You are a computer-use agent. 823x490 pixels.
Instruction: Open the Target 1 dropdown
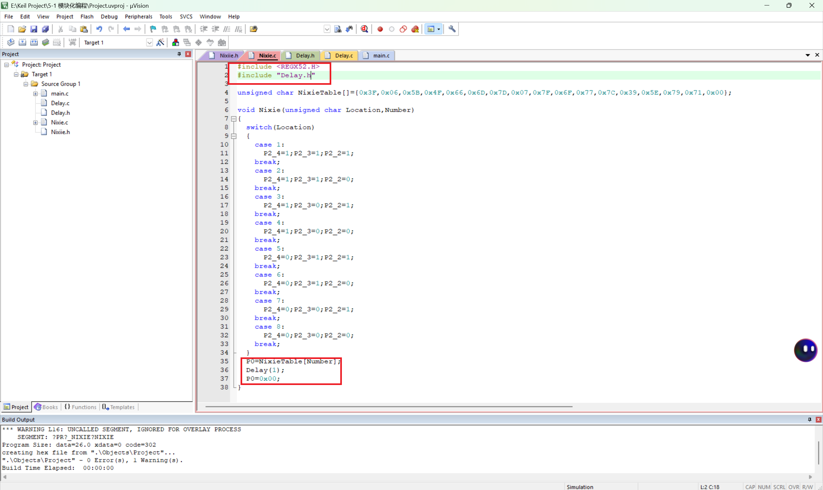pos(149,42)
